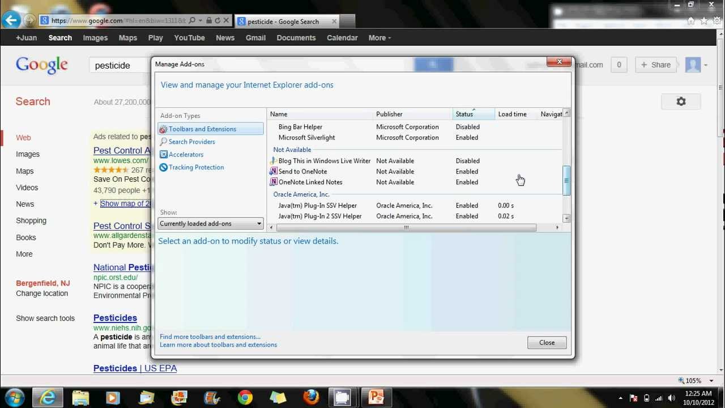Screen dimensions: 725x408
Task: Click the add-on list scroll down arrow
Action: pyautogui.click(x=566, y=219)
